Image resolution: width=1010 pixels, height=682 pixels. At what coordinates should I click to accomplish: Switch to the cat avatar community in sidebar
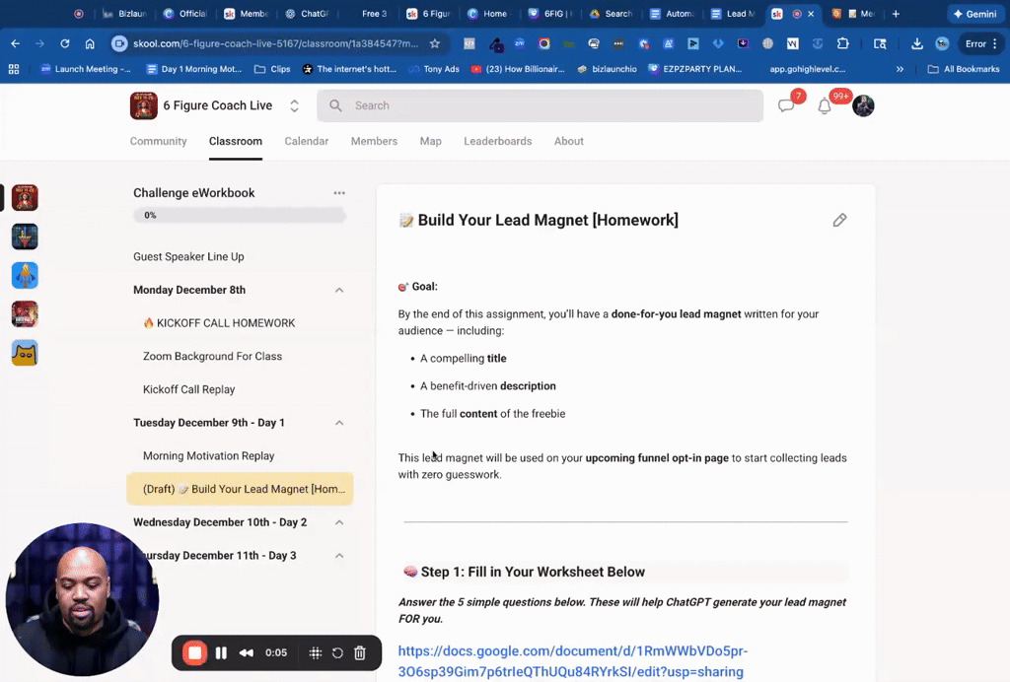click(x=24, y=352)
